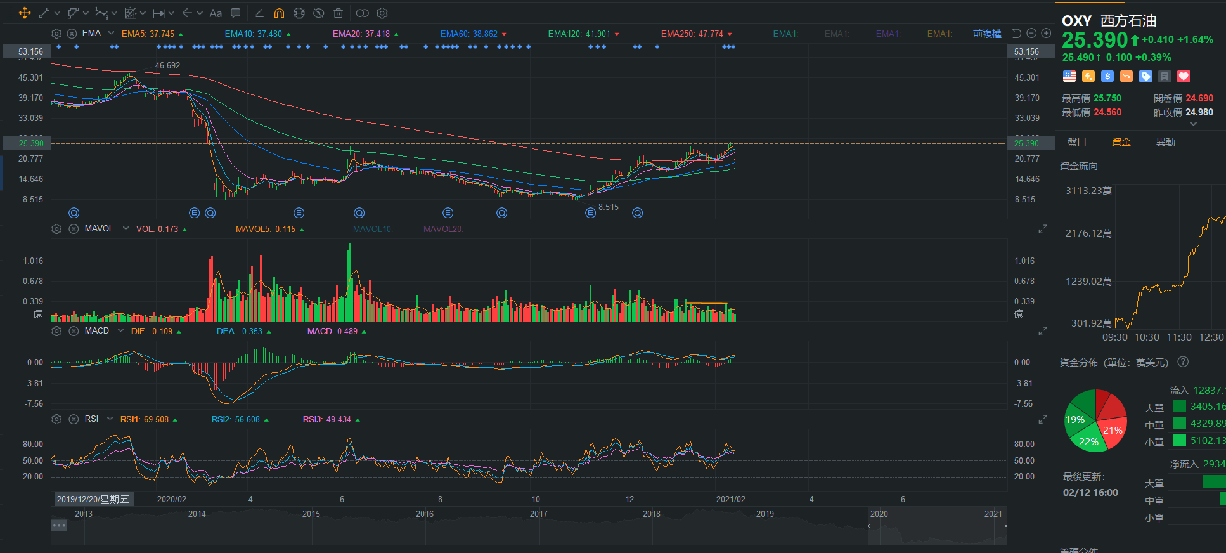
Task: Remove the MACD indicator with X button
Action: point(74,331)
